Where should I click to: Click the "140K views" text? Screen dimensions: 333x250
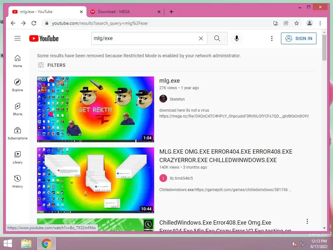click(169, 167)
